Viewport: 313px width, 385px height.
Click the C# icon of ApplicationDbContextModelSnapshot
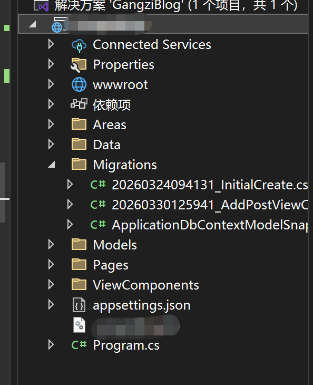tap(98, 225)
